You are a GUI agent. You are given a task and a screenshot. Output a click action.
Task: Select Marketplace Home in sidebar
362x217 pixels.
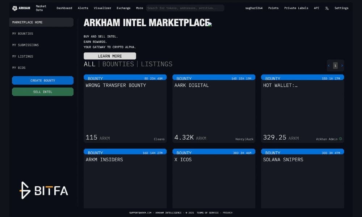click(x=41, y=22)
